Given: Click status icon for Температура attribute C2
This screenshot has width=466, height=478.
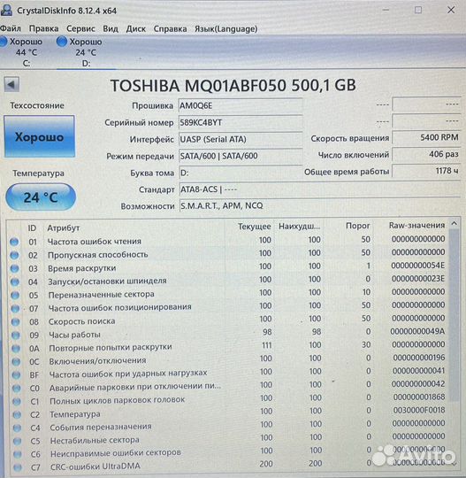Looking at the screenshot, I should click(x=18, y=414).
